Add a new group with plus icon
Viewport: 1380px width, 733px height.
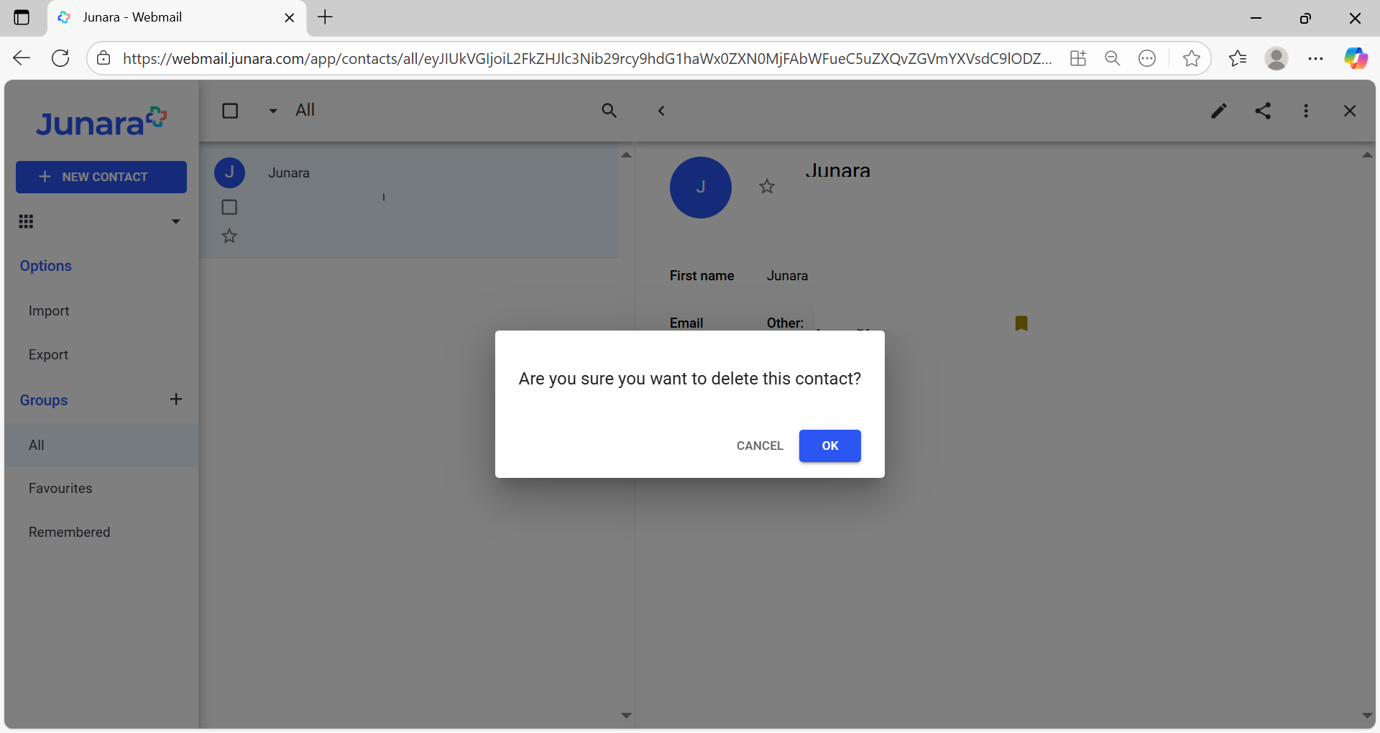click(x=176, y=400)
